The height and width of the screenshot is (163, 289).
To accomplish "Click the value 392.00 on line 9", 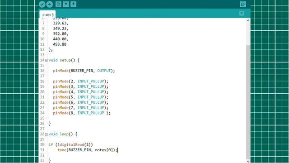I will pos(60,34).
